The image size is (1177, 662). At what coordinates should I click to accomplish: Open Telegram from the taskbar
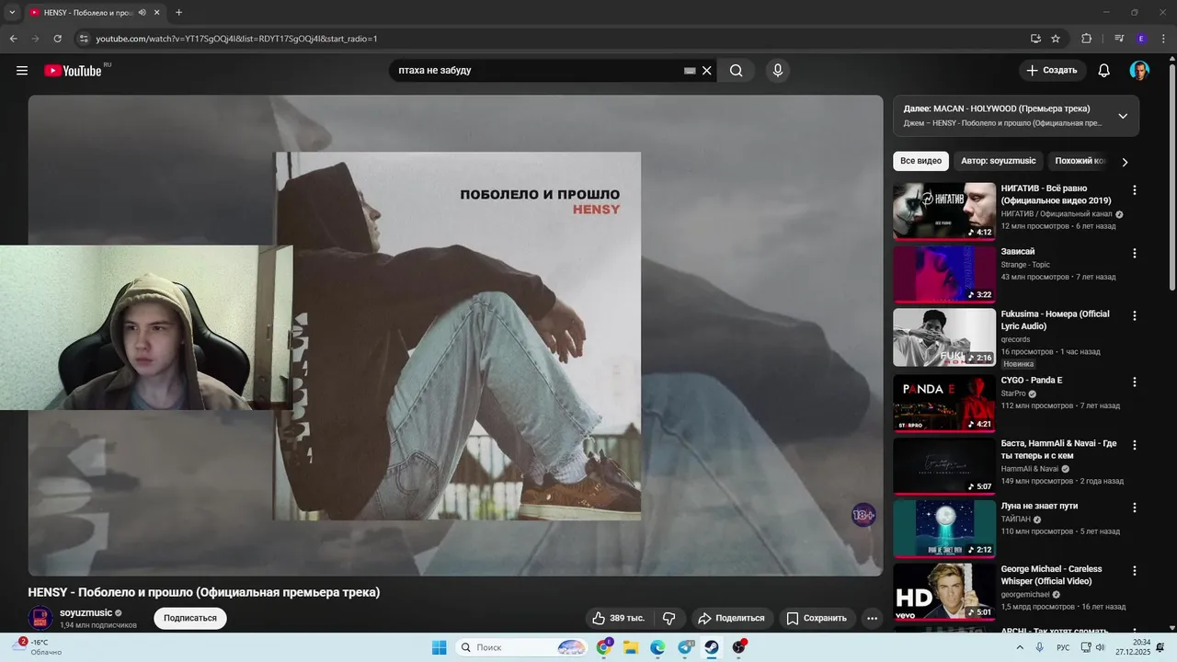685,647
